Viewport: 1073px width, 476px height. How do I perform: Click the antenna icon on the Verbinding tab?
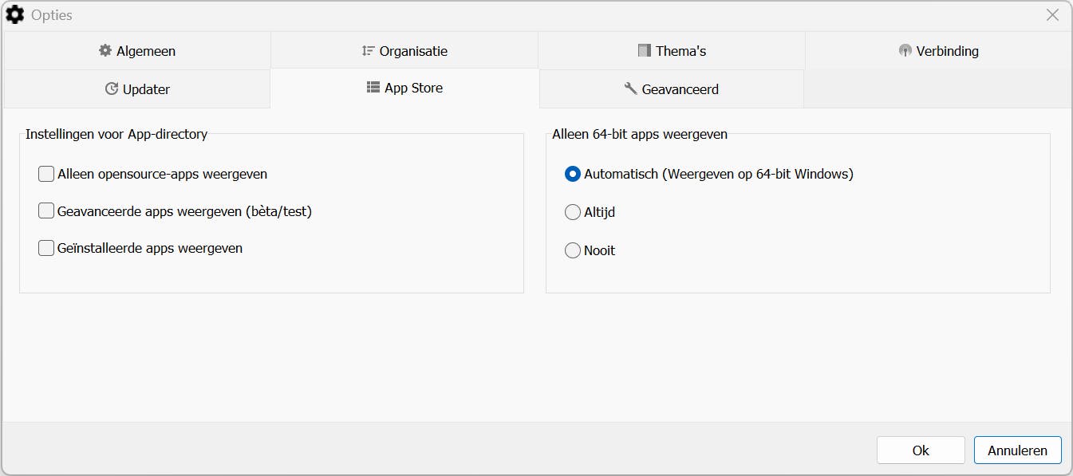905,50
